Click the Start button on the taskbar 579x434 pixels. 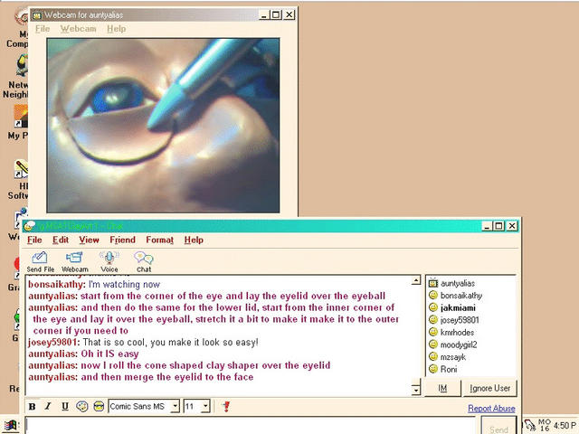pyautogui.click(x=10, y=426)
